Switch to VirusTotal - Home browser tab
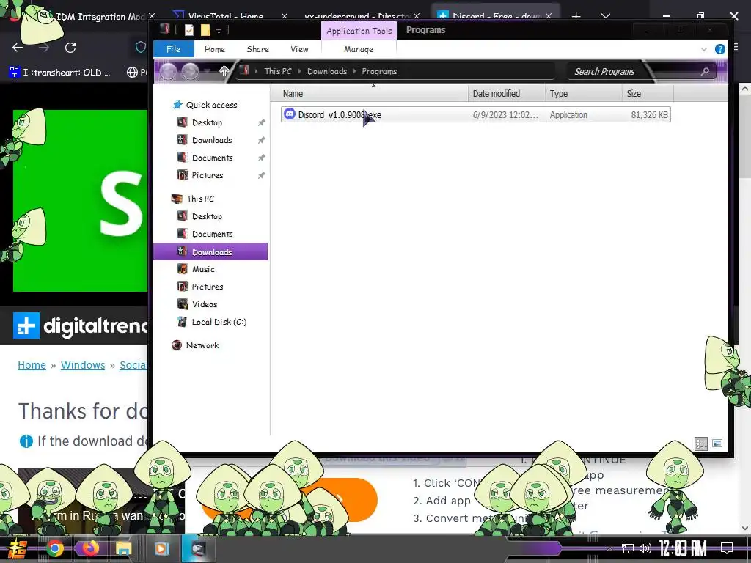 (x=225, y=16)
